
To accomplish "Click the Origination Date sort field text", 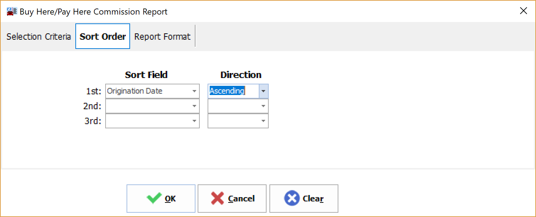I will click(135, 91).
